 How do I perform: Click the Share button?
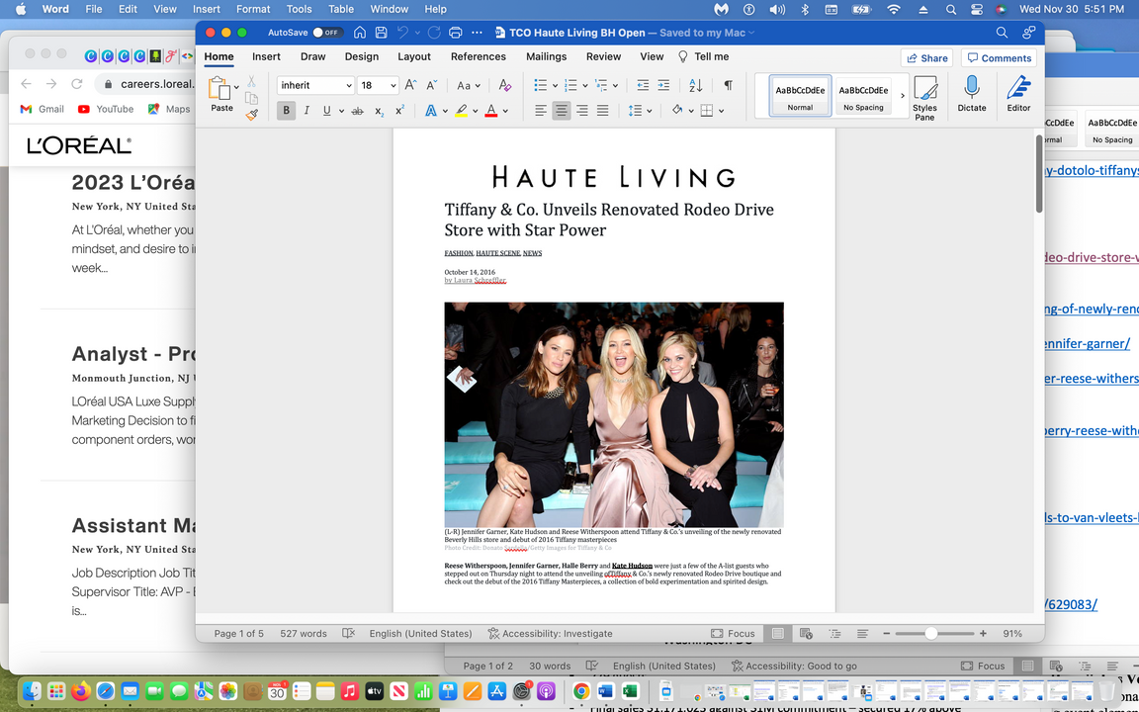pyautogui.click(x=926, y=58)
